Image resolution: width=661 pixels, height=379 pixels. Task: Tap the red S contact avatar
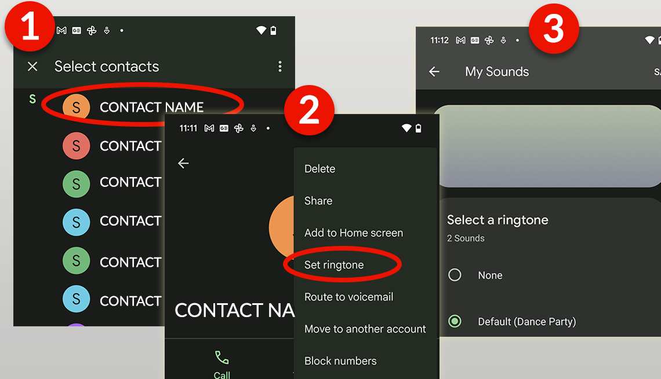(x=76, y=146)
